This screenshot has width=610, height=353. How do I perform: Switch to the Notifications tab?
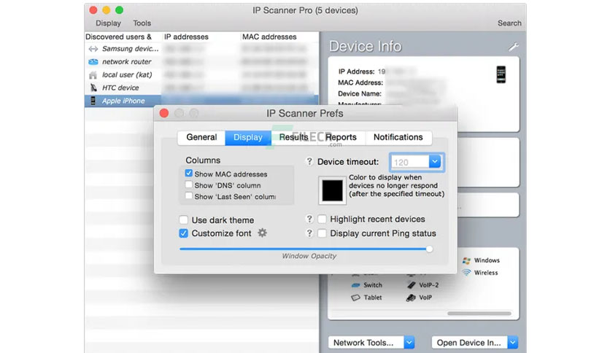coord(398,137)
